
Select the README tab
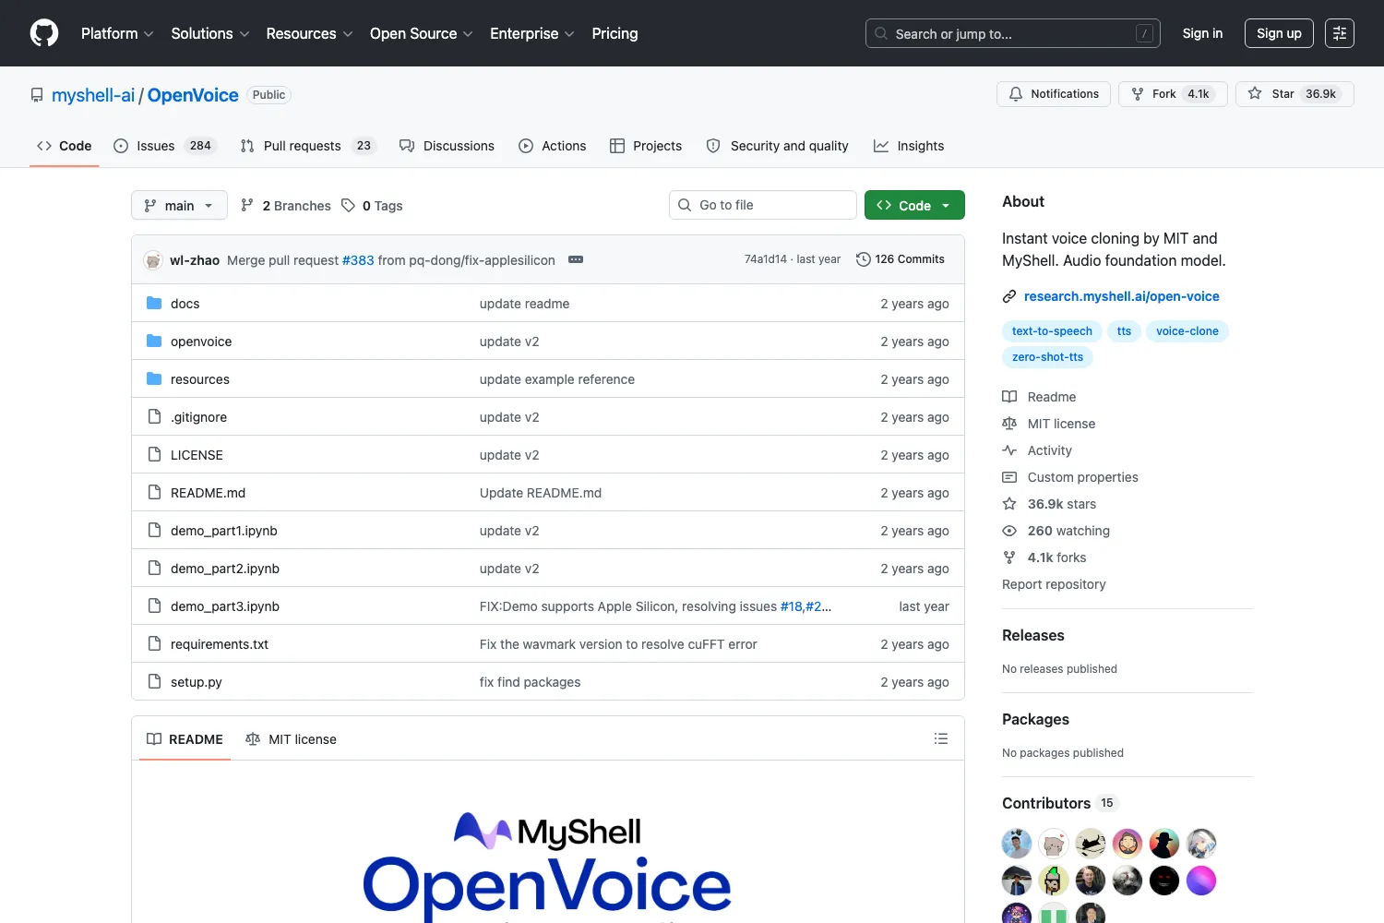(x=185, y=739)
